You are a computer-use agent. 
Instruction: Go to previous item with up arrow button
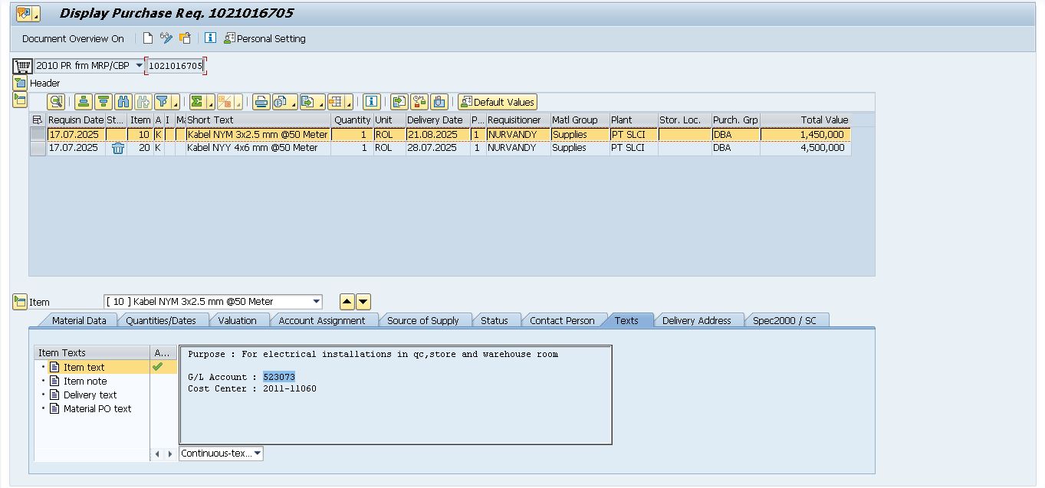tap(347, 302)
